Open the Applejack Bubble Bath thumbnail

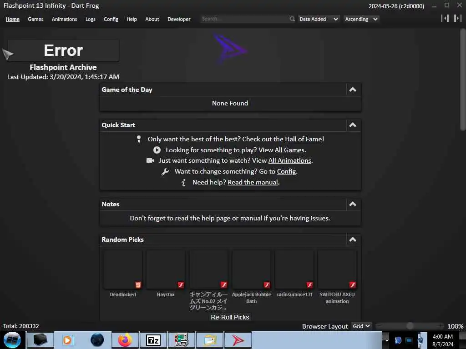(x=251, y=269)
